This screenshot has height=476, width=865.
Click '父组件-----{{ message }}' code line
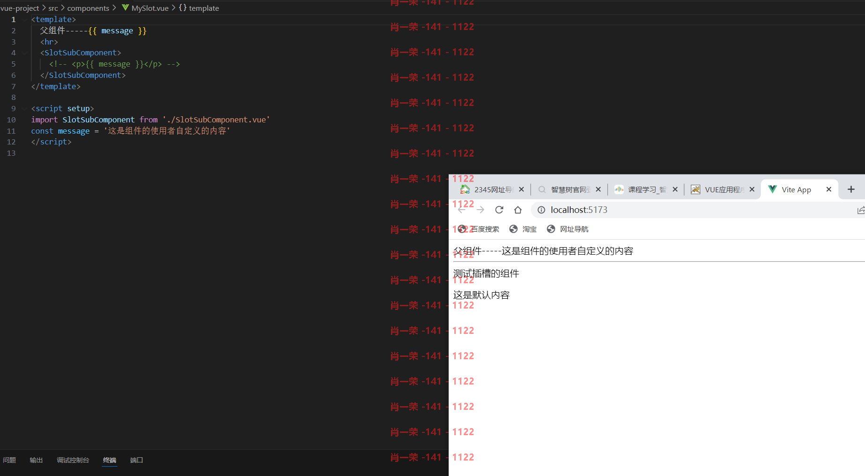pos(93,30)
